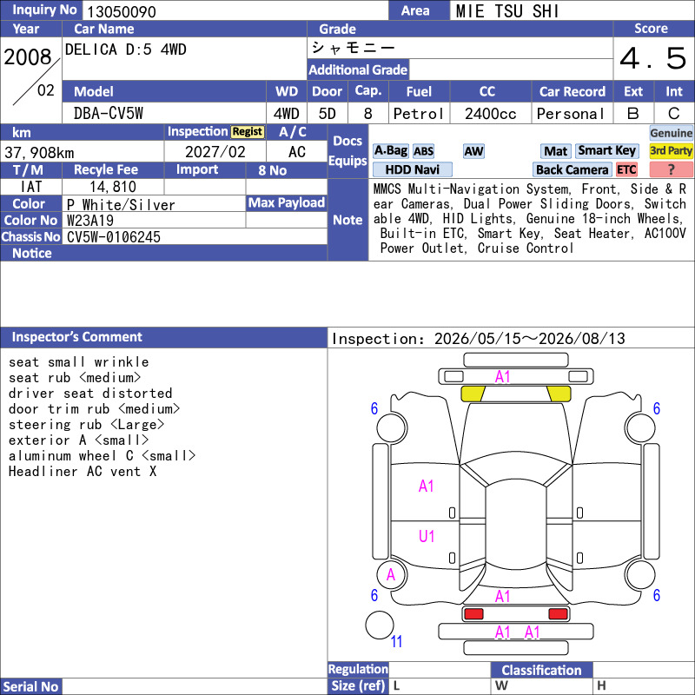Click comment 'aluminum wheel C <small>'
695x695 pixels.
coord(102,455)
